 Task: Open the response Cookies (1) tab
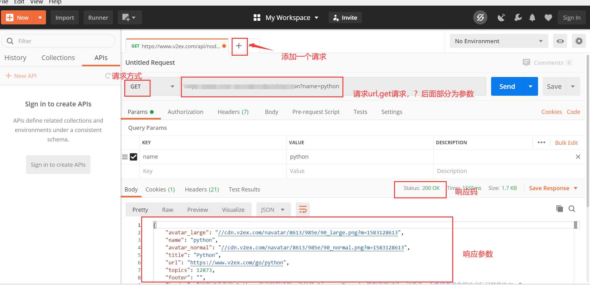[x=160, y=189]
